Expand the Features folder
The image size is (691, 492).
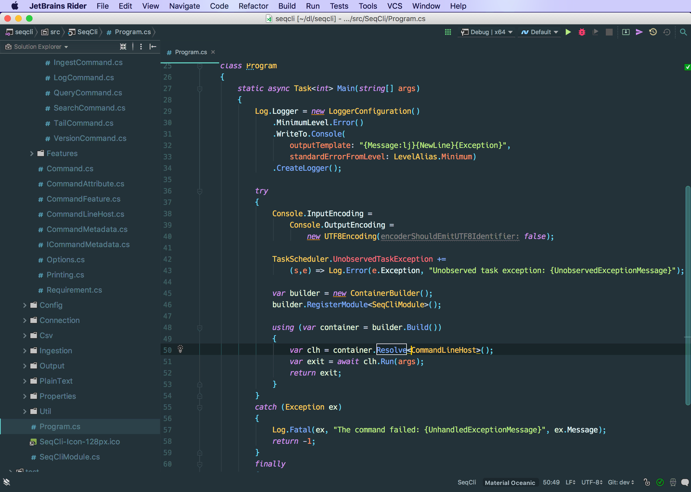tap(31, 154)
